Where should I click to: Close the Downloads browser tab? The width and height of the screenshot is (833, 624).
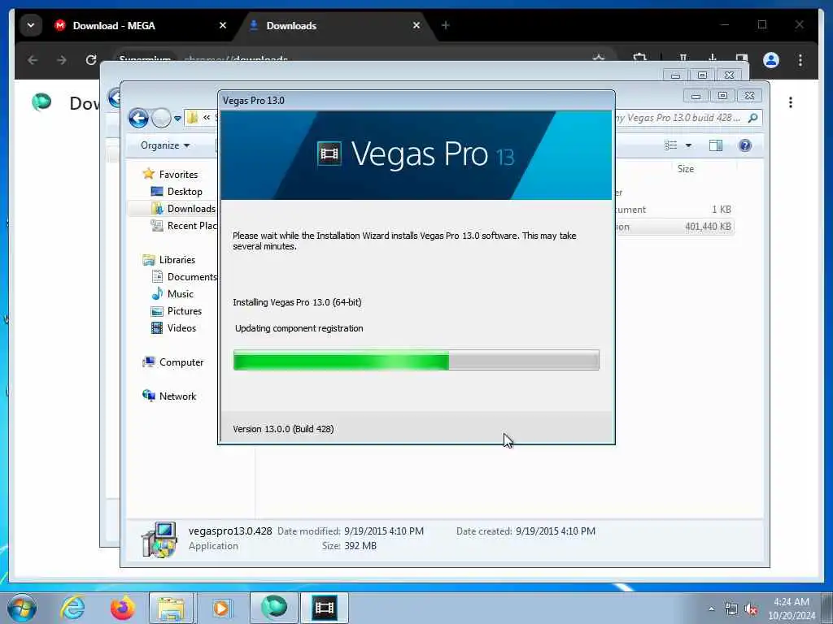pos(416,25)
